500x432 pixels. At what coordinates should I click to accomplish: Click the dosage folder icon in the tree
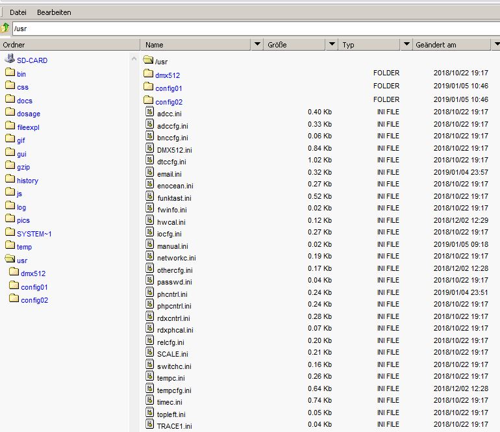point(10,112)
